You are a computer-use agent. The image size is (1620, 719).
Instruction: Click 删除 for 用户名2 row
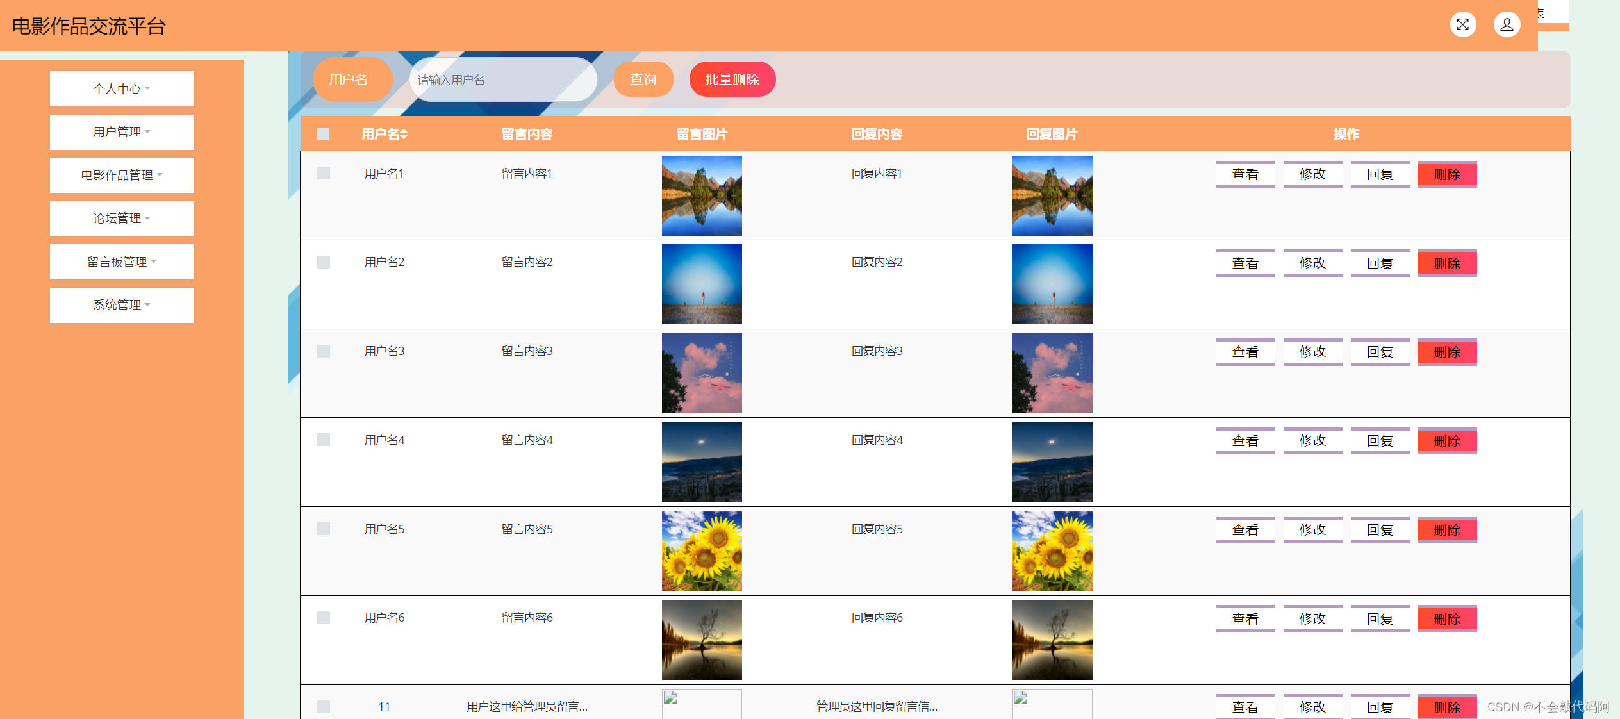pos(1447,263)
